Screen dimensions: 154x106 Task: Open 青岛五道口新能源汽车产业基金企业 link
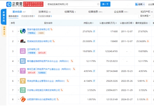pos(49,69)
